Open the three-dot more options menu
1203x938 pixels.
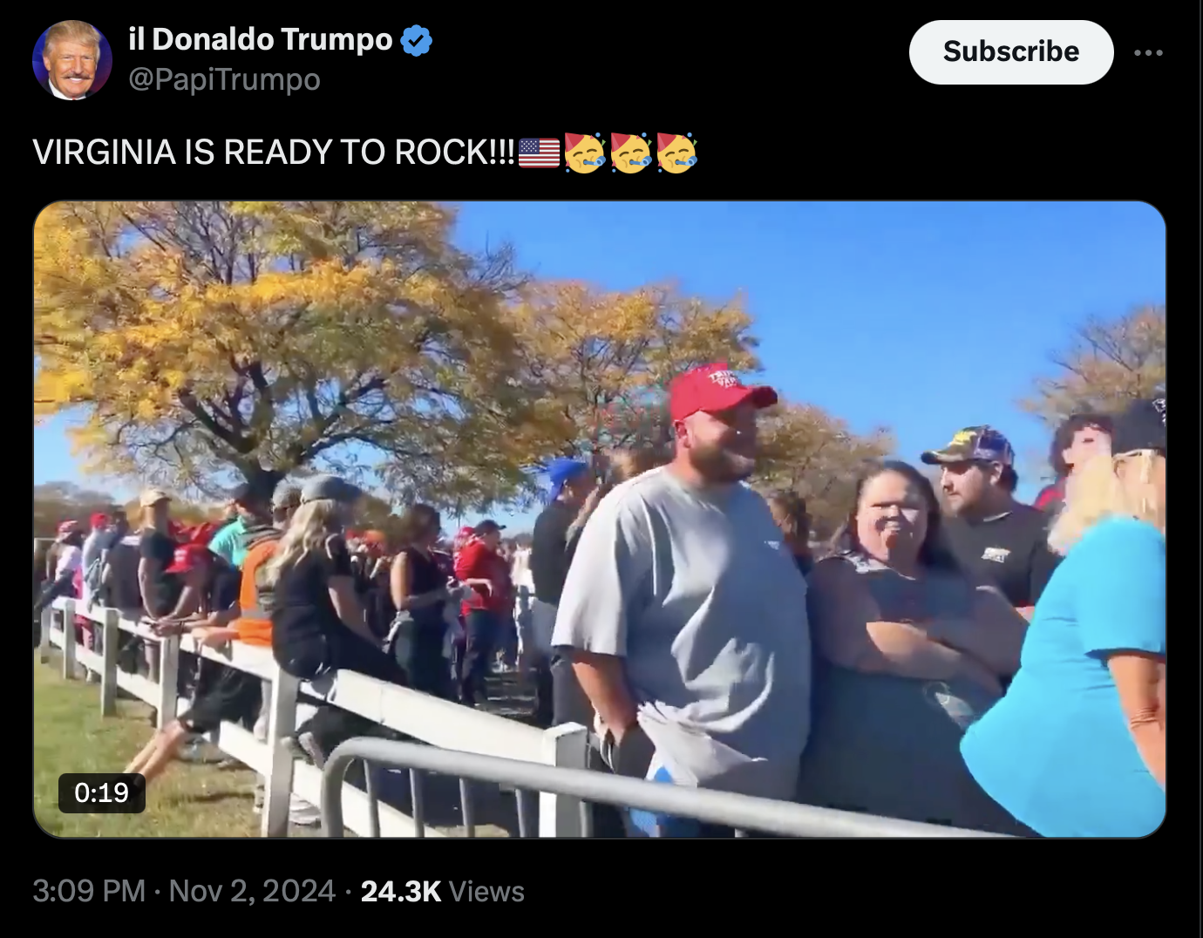1148,53
